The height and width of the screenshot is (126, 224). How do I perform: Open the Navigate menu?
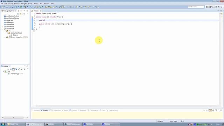point(24,4)
